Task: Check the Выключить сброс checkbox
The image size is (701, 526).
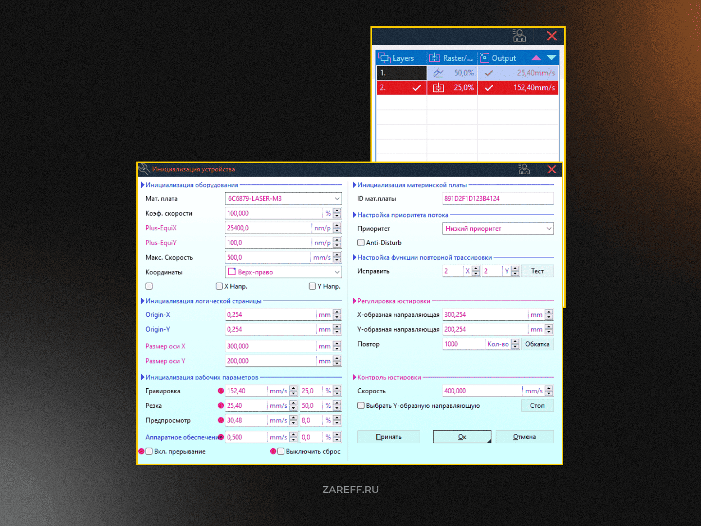Action: click(281, 451)
